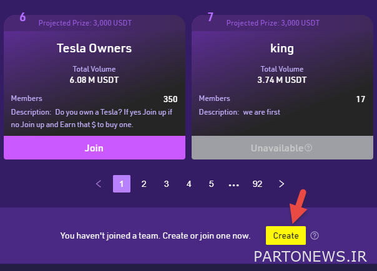Click the help icon next to Create
377x271 pixels.
(x=315, y=235)
